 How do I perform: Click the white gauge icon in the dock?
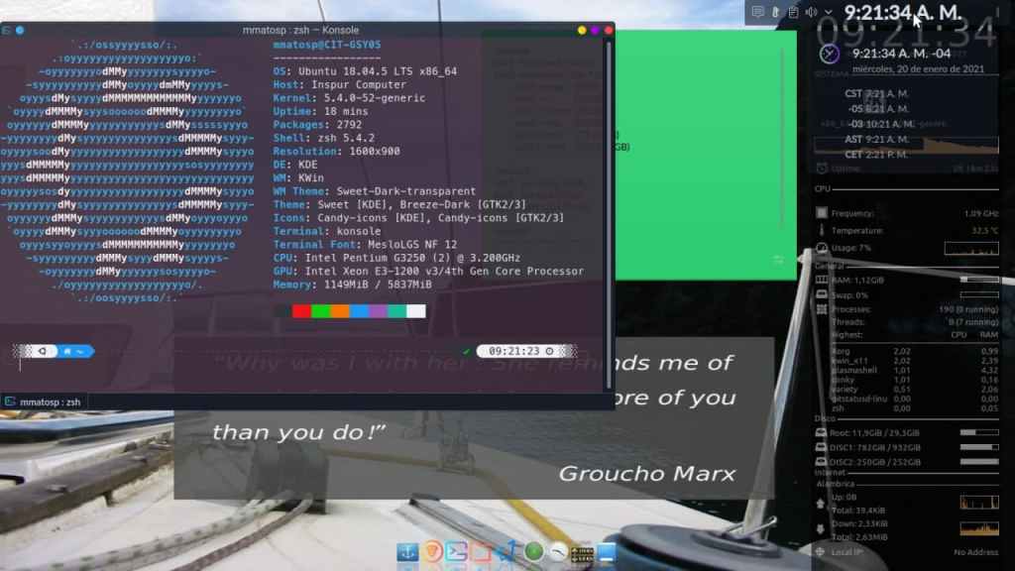(558, 552)
